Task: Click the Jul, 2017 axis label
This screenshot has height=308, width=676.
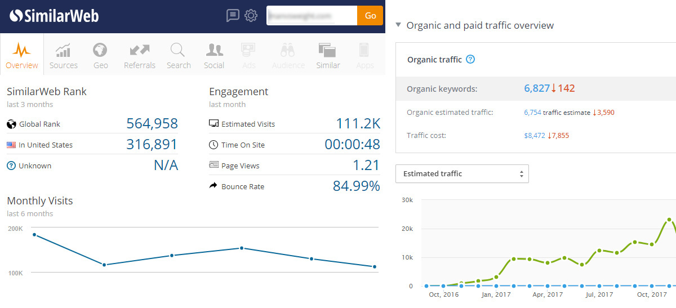Action: click(x=599, y=294)
